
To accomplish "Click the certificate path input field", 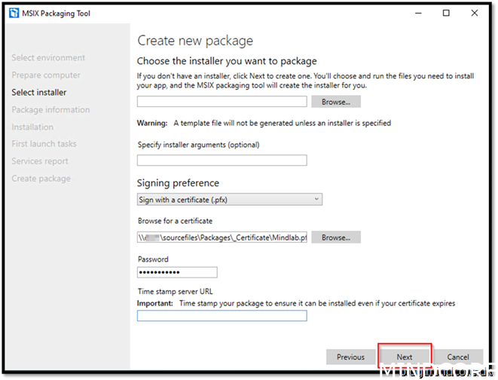I will [222, 237].
